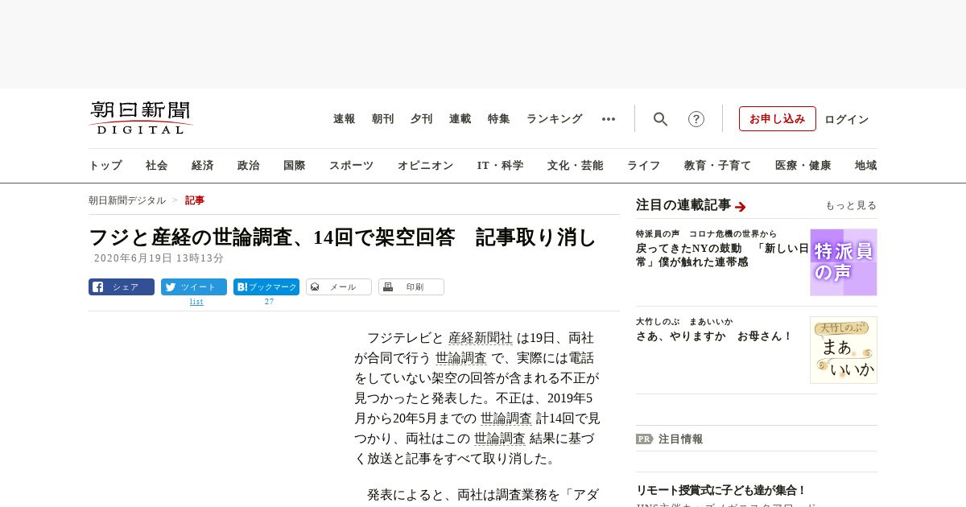Open the 戻ってきたNYの鼓動 article
The width and height of the screenshot is (966, 507).
(722, 255)
